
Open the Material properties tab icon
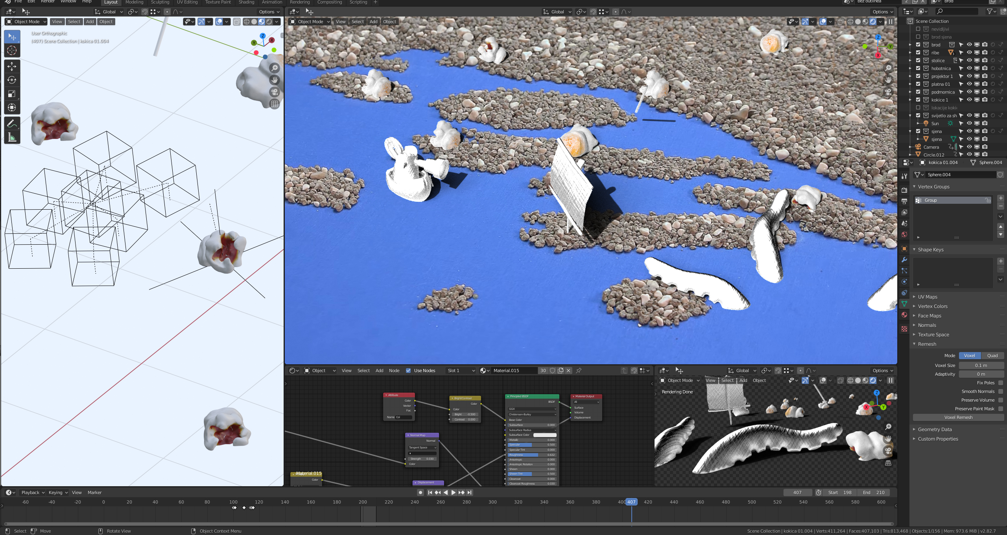click(x=904, y=315)
